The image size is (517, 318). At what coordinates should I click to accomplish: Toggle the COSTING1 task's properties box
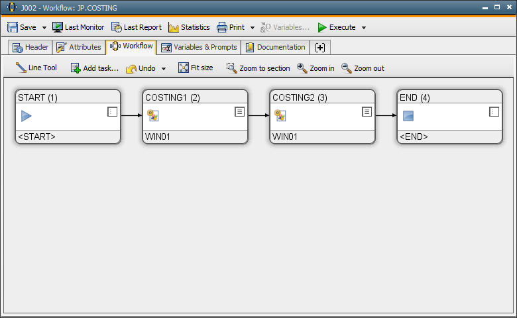tap(239, 112)
